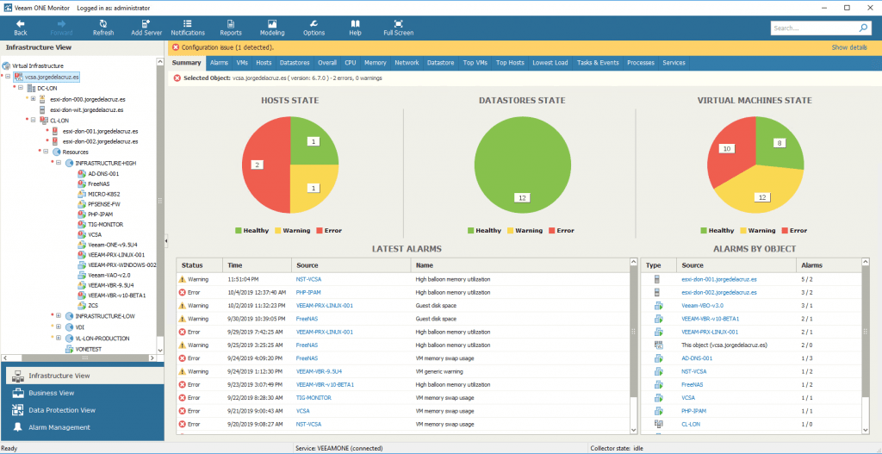
Task: Collapse the CL-LON cluster node
Action: (x=33, y=120)
